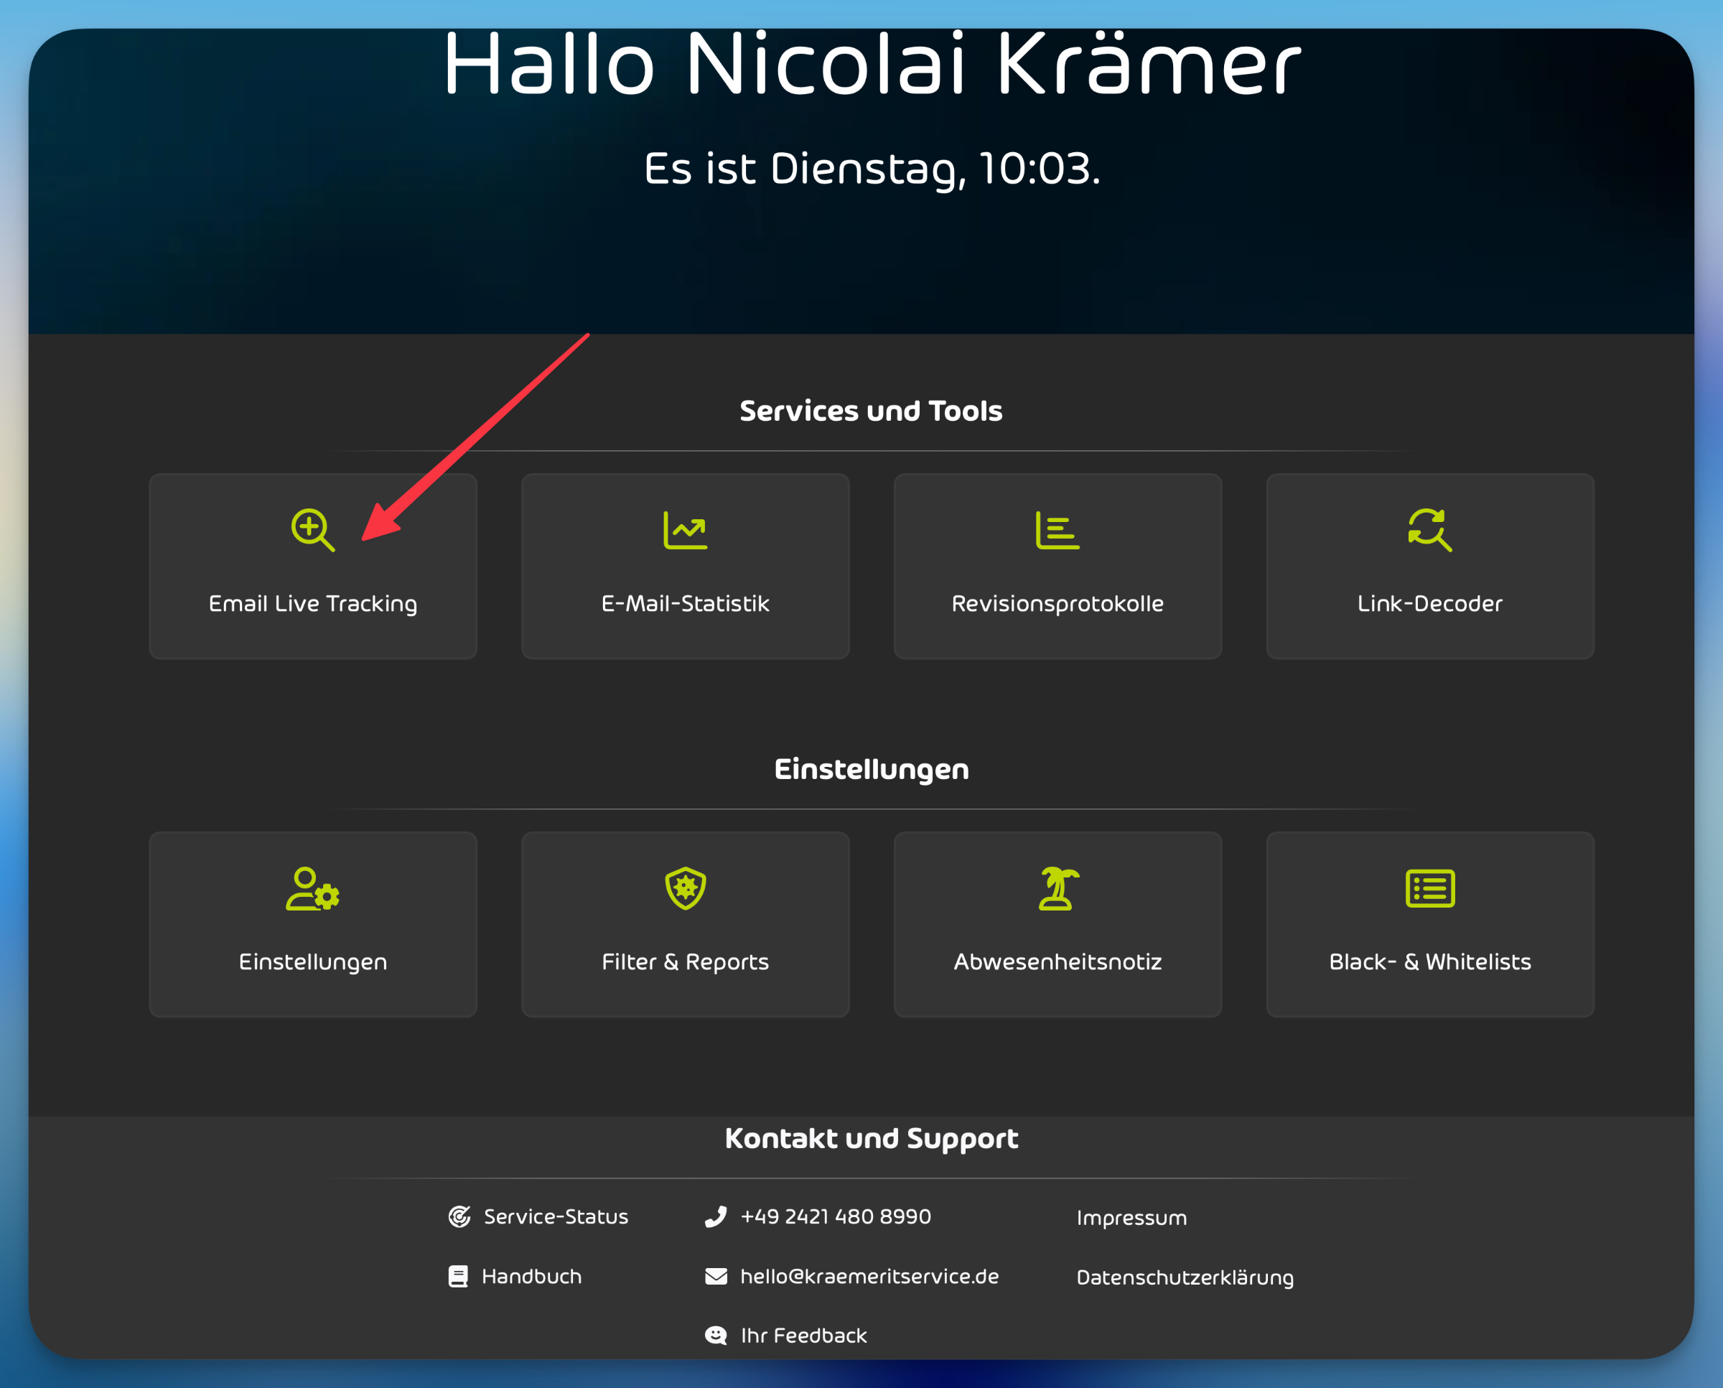Click the Revisionsprotokolle list icon

1057,529
